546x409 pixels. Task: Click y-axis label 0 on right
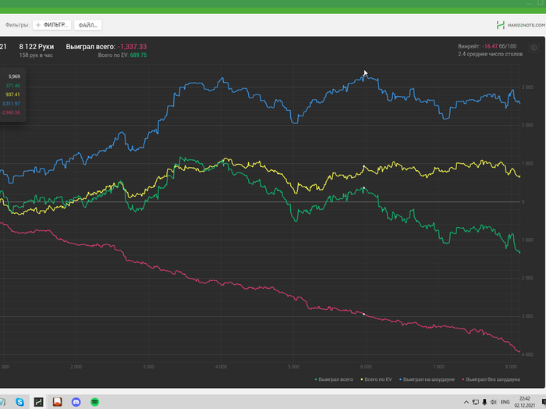tap(523, 201)
